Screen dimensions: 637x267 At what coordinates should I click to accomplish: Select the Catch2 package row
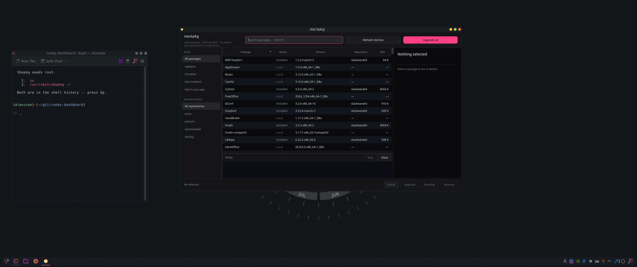tap(307, 82)
